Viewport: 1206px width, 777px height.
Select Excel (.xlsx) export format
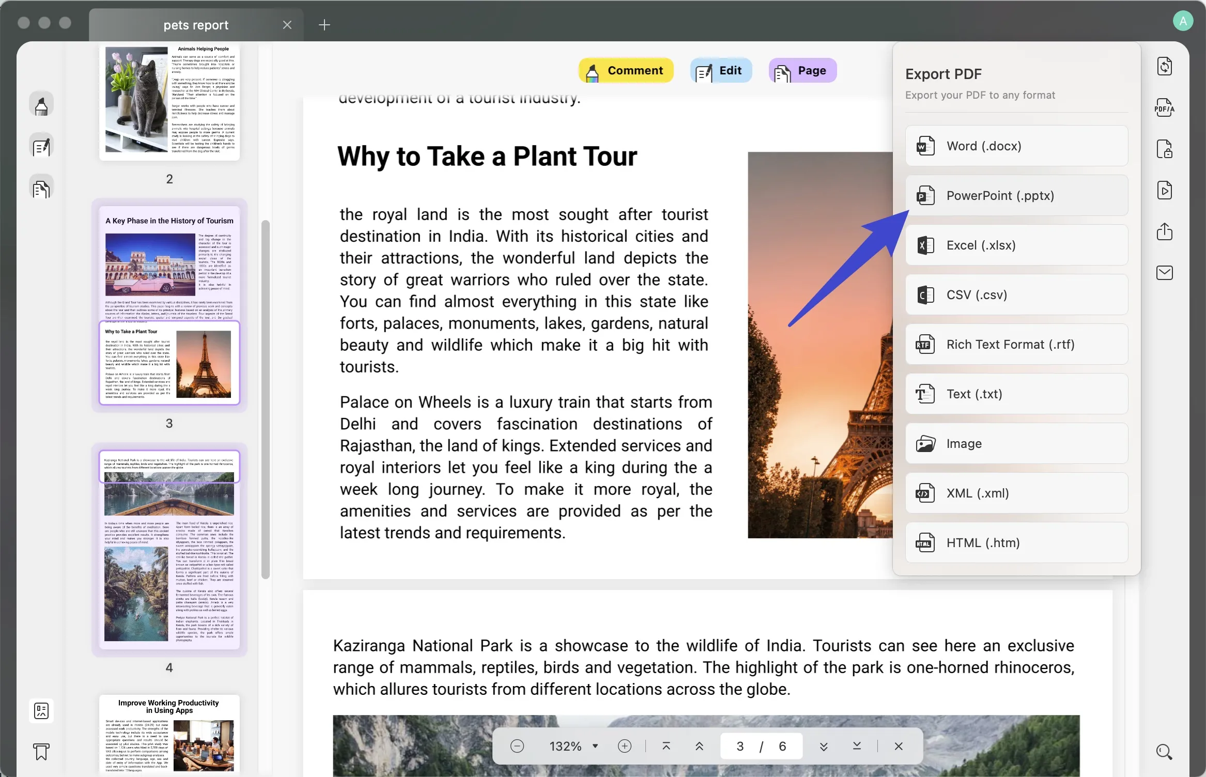point(1015,245)
